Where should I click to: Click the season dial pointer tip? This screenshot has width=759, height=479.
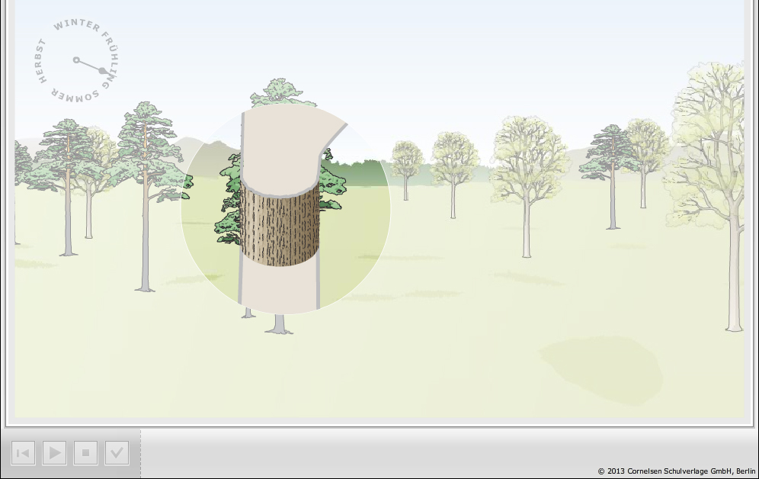[102, 71]
